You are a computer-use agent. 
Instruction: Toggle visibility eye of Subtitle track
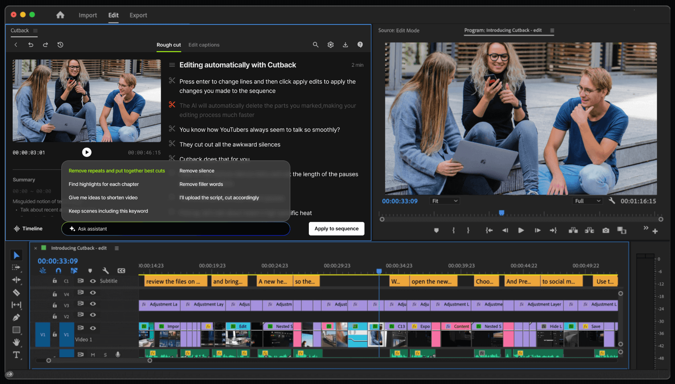click(93, 281)
